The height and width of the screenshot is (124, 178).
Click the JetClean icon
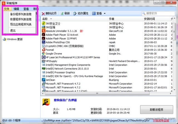click(44, 80)
